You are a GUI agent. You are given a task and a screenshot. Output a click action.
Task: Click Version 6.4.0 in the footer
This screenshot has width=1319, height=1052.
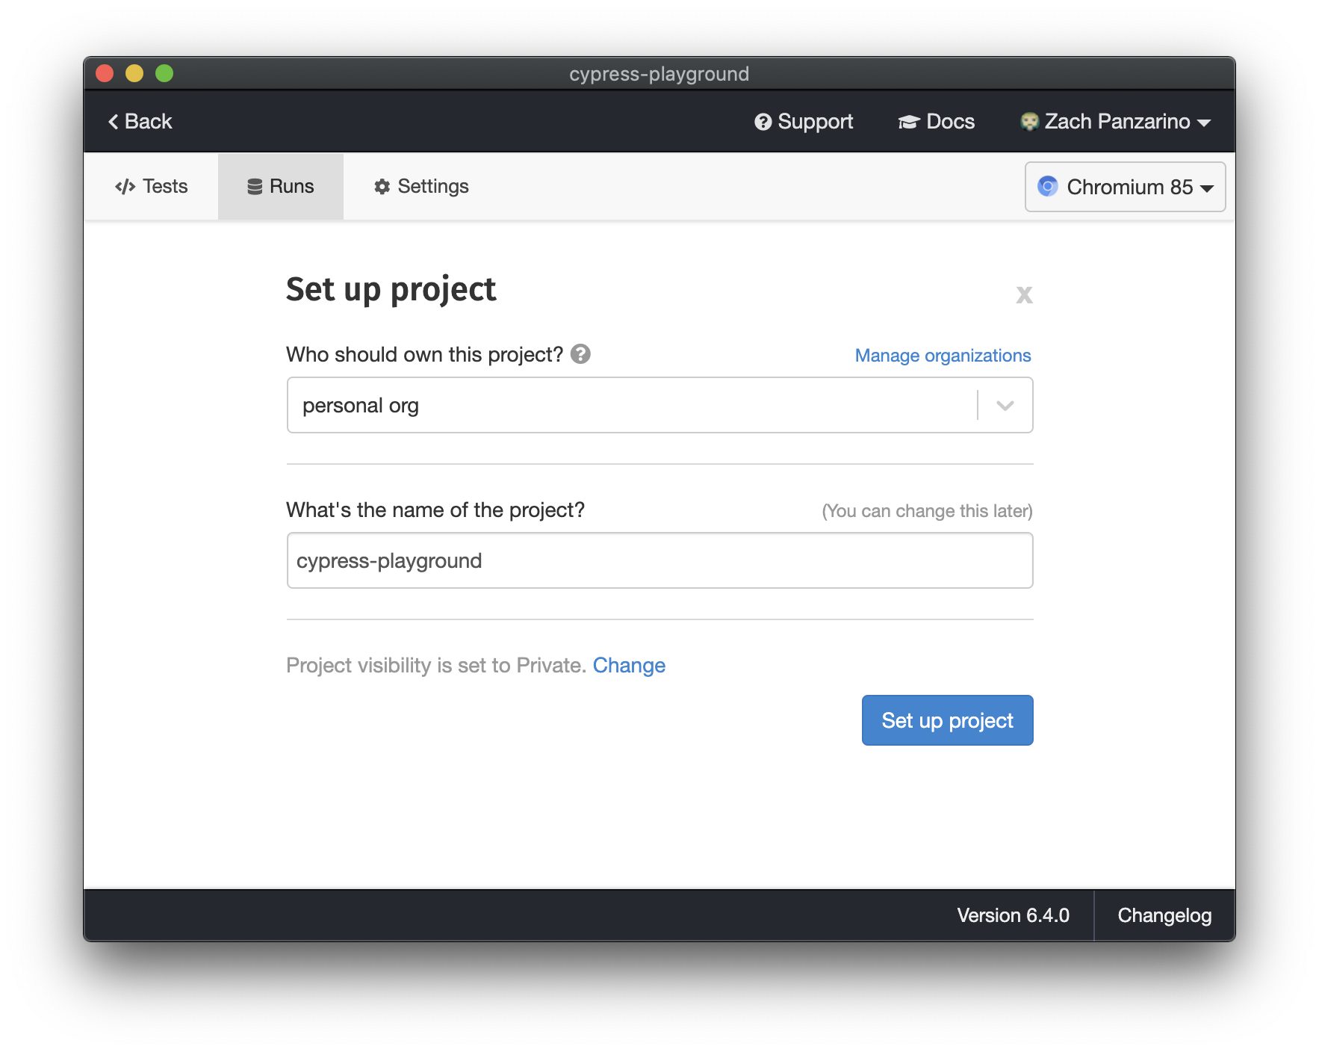pos(1013,915)
